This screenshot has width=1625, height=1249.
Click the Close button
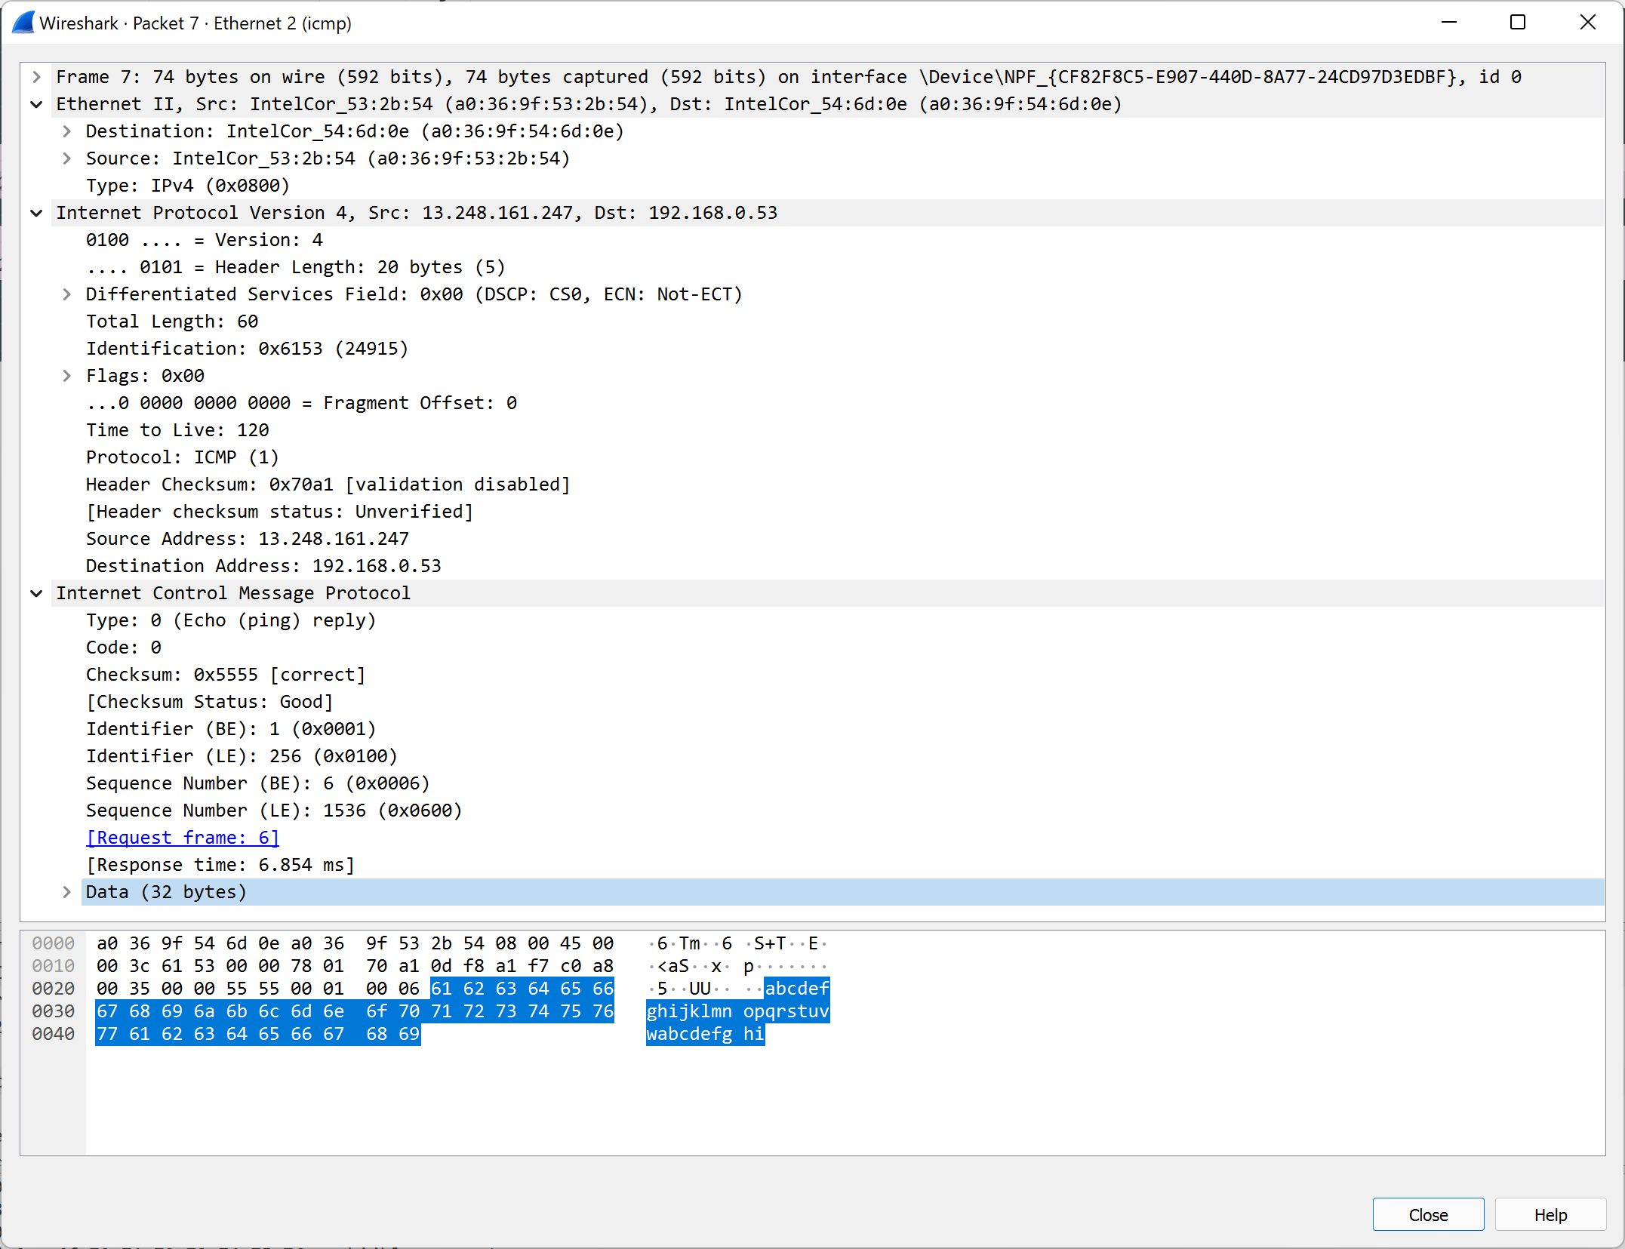click(x=1427, y=1214)
